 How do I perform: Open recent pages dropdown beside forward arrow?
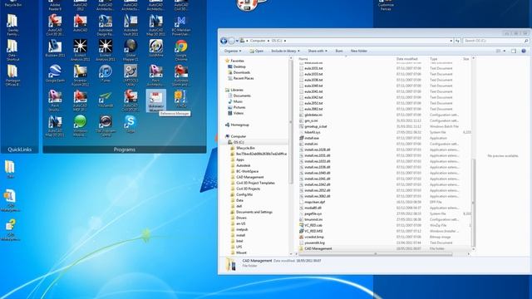tap(237, 41)
